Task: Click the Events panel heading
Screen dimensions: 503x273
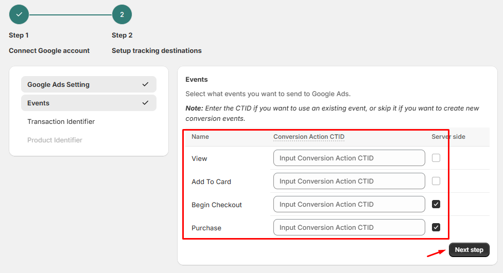Action: (x=196, y=80)
